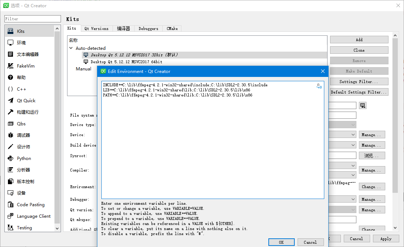Switch to the Qt Versions tab
This screenshot has width=404, height=247.
[96, 29]
